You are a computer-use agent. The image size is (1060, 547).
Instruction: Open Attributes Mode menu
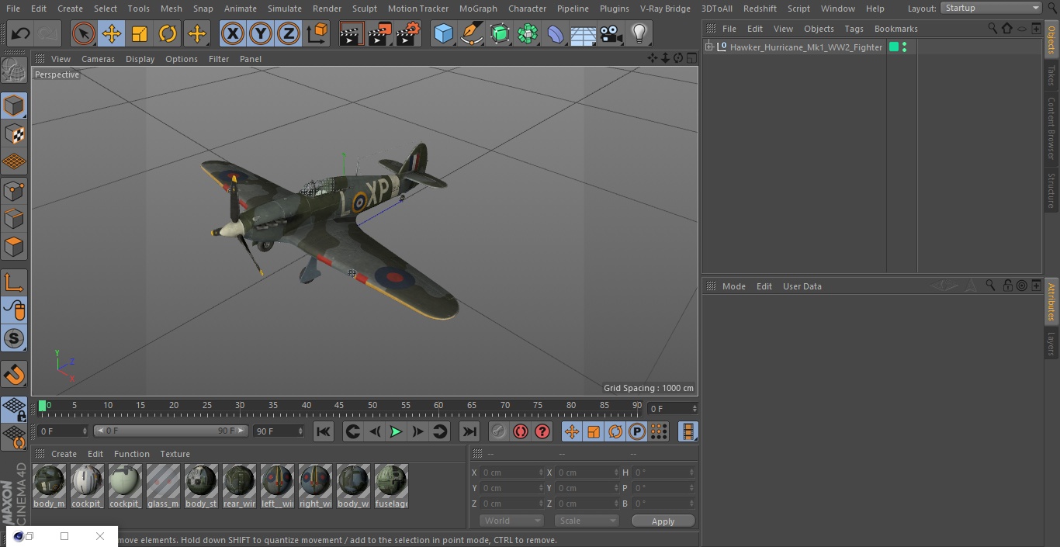click(733, 286)
